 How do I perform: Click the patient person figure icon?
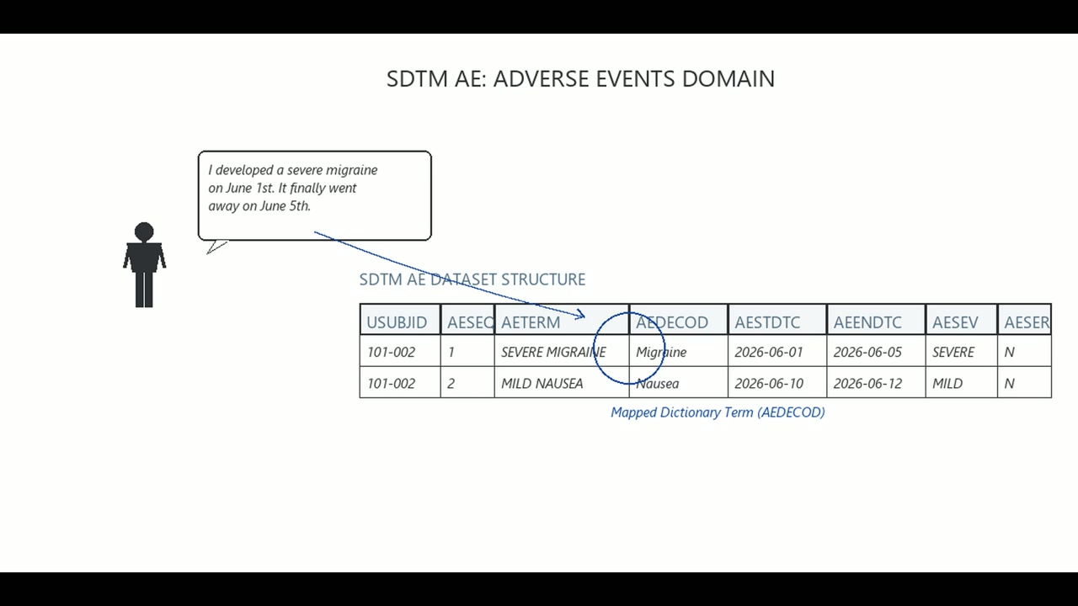(144, 265)
